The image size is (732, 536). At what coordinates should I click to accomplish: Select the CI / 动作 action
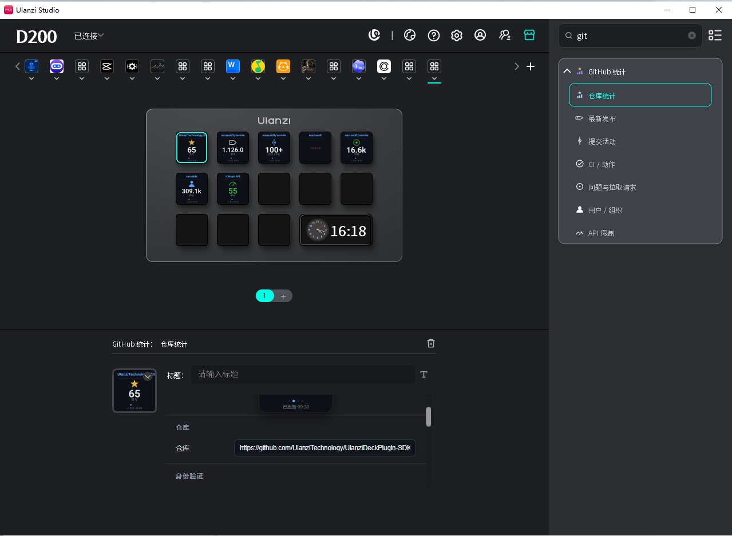pyautogui.click(x=640, y=164)
